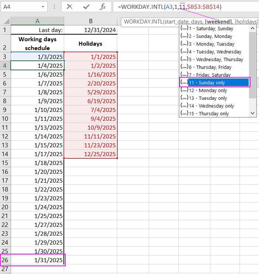Select '6 - Thursday, Friday' weekend option
The height and width of the screenshot is (274, 259).
point(214,67)
